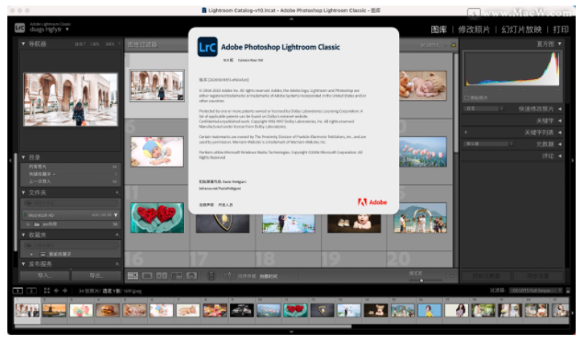The width and height of the screenshot is (583, 344).
Task: Open Survey view in toolbar
Action: tap(177, 276)
